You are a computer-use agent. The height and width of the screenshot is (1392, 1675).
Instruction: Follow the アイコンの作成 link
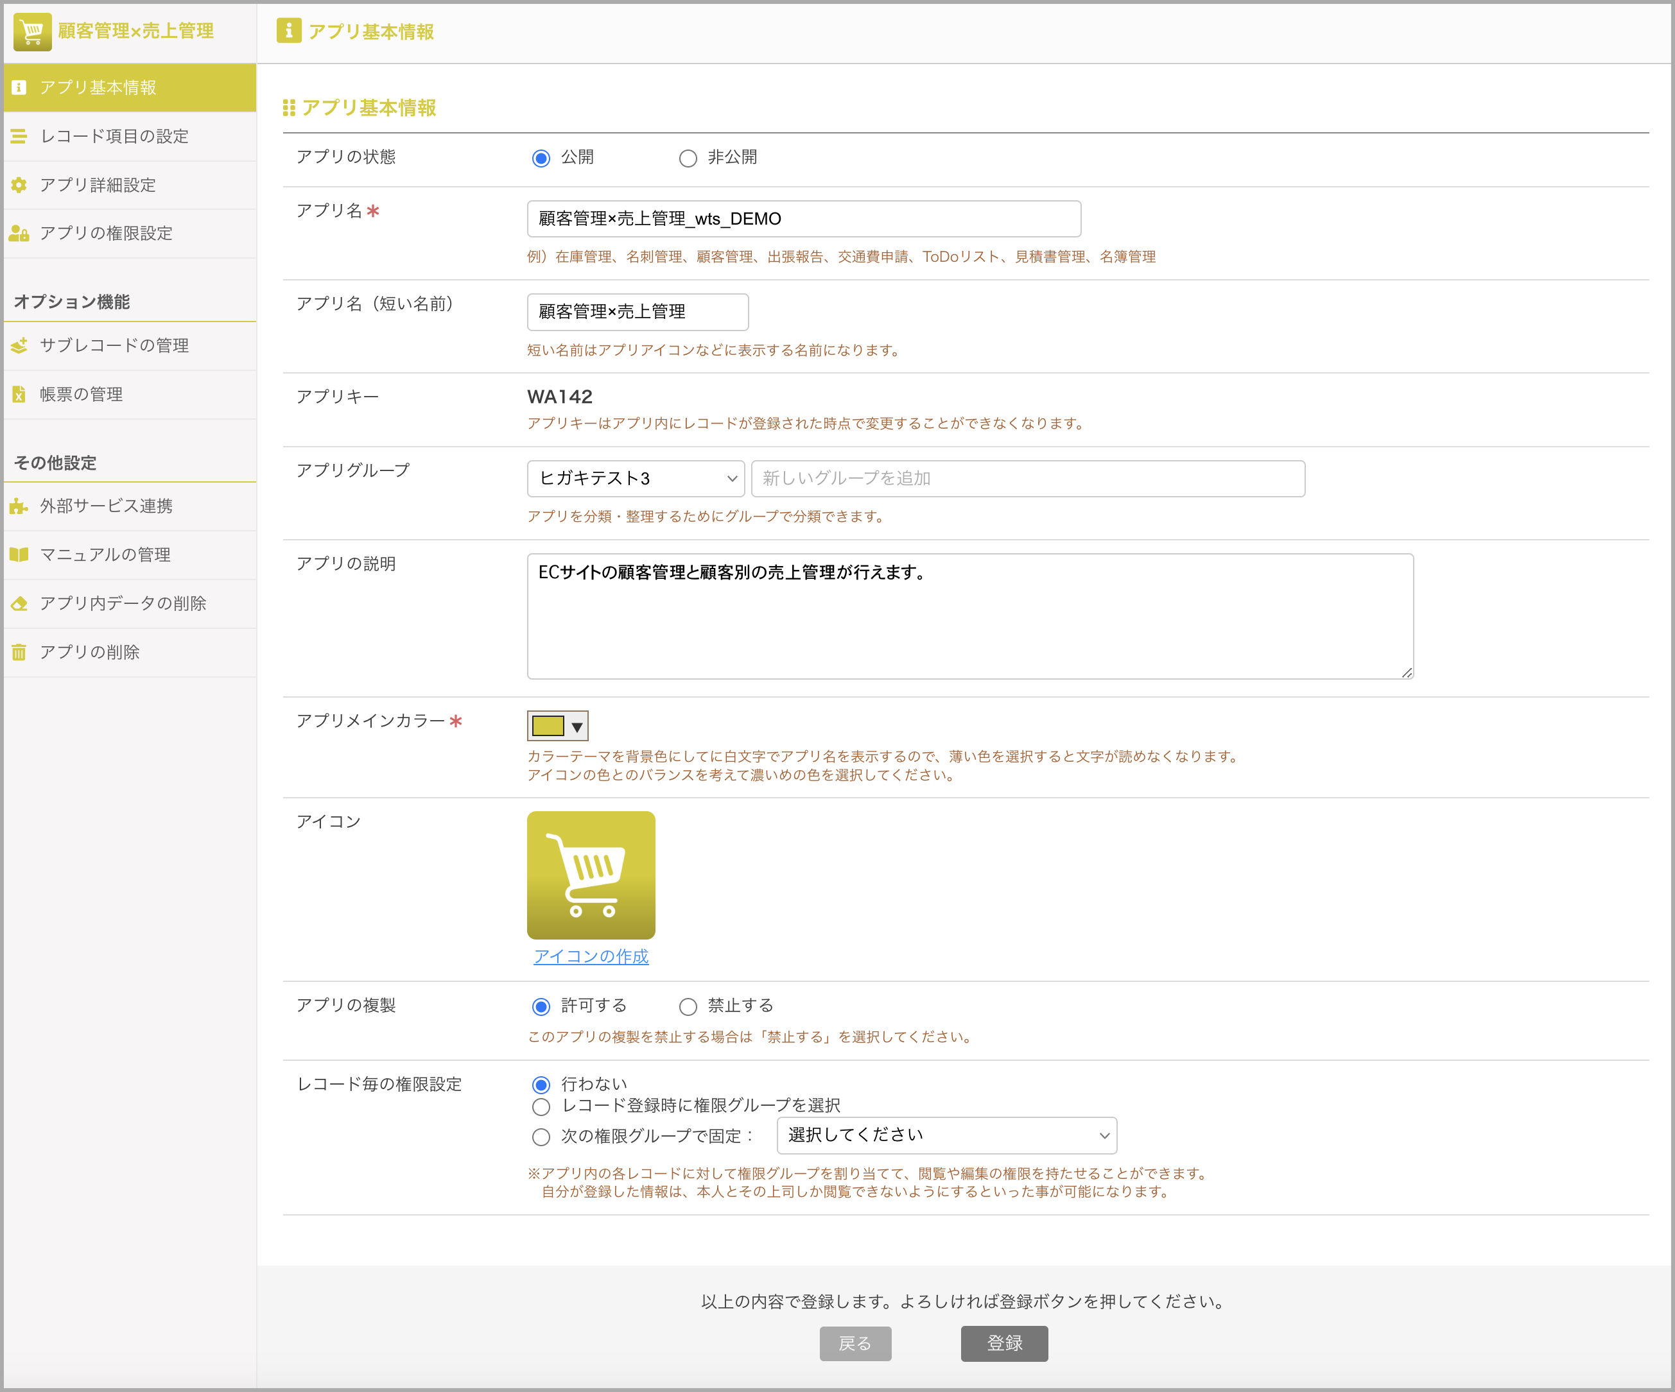click(591, 957)
